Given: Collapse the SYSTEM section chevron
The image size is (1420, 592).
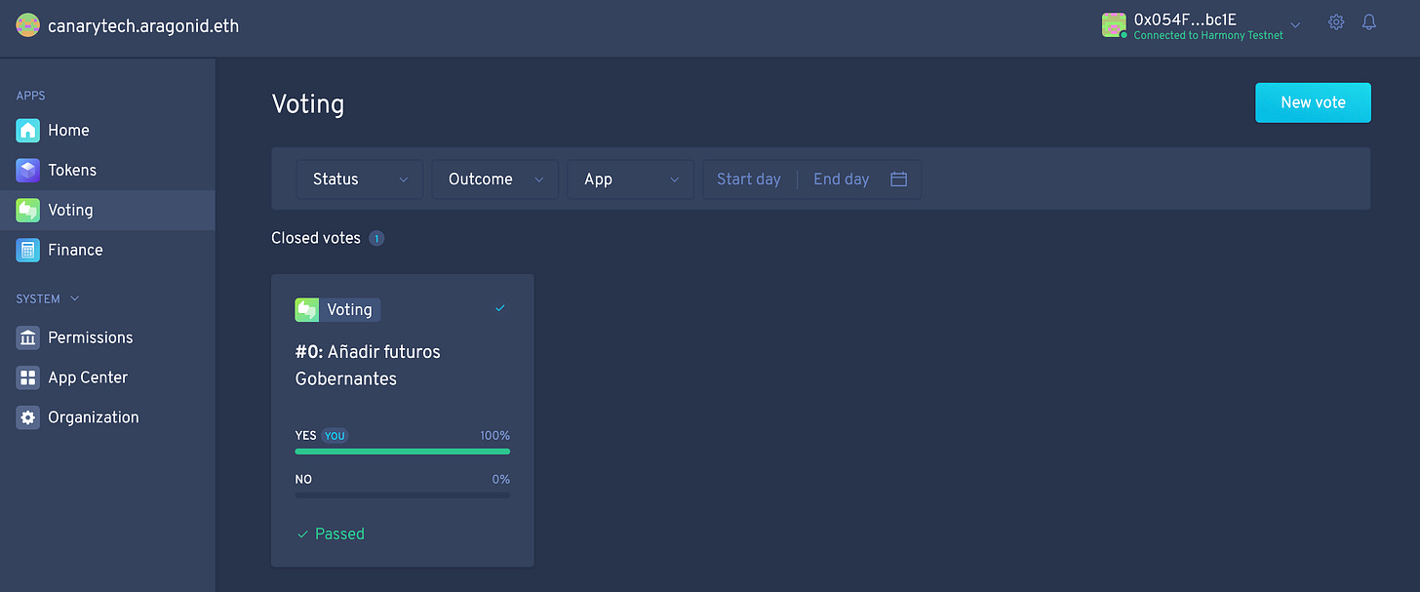Looking at the screenshot, I should [x=75, y=298].
